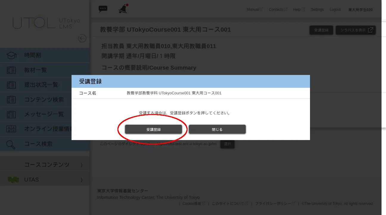Open コンテンツ検索 via its sidebar icon

point(11,99)
